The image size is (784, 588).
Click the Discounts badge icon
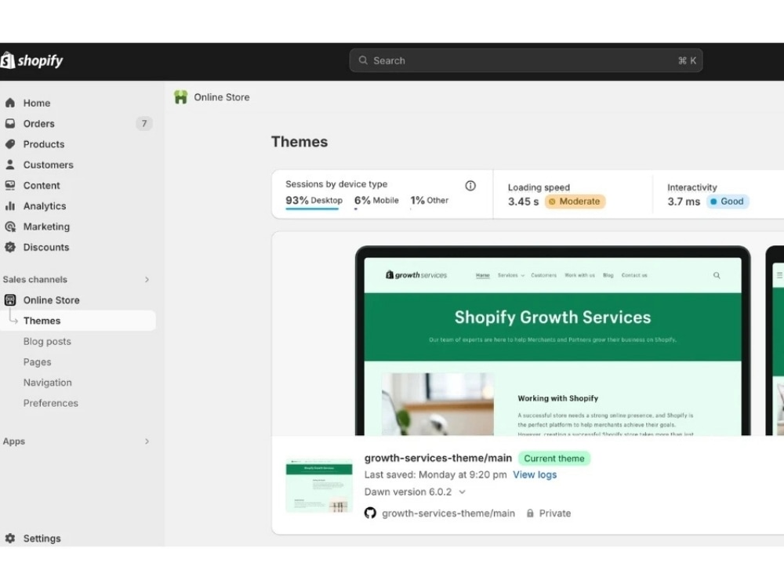10,247
